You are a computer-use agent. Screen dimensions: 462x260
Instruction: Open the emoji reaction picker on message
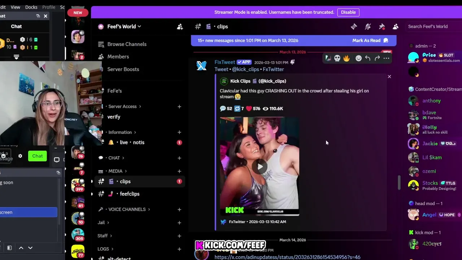click(x=358, y=58)
